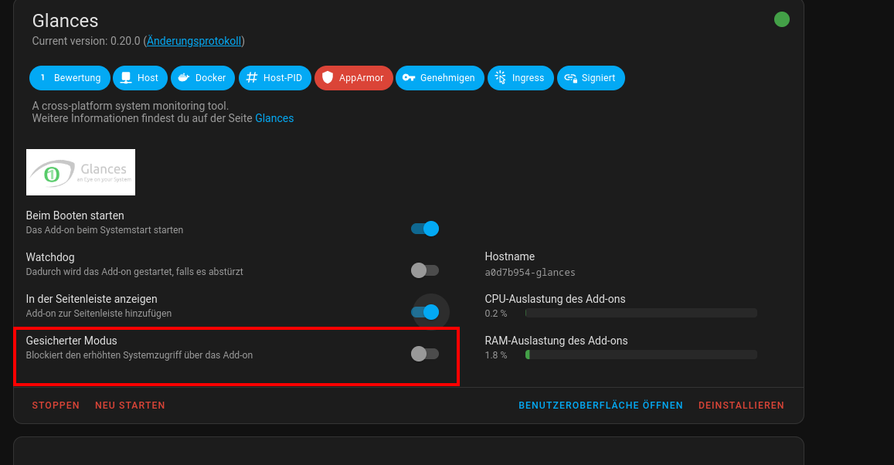The height and width of the screenshot is (465, 894).
Task: Click the CPU-Auslastung progress bar
Action: [641, 313]
